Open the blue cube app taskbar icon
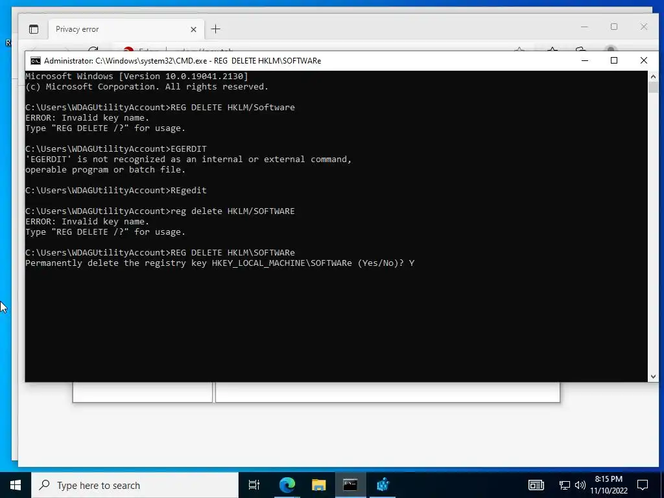 coord(383,485)
